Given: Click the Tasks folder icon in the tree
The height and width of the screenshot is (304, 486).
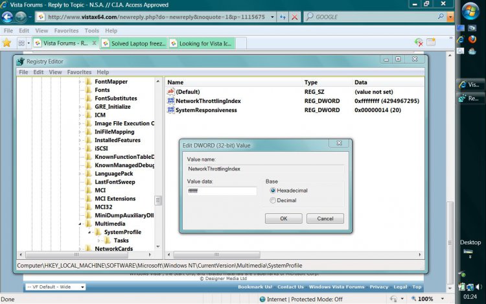Looking at the screenshot, I should pos(108,240).
